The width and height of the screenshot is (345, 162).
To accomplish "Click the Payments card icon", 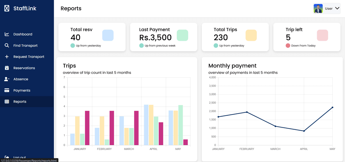I will point(7,90).
